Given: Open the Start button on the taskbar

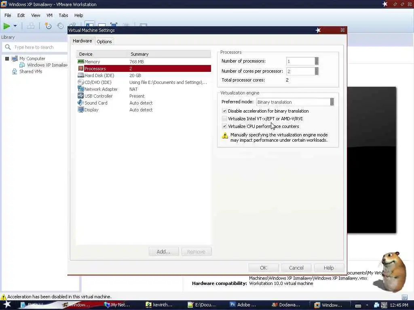Looking at the screenshot, I should [x=7, y=305].
